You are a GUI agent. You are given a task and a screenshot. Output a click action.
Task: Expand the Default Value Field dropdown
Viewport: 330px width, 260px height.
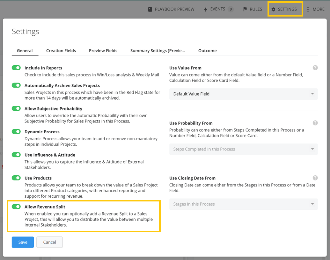pyautogui.click(x=243, y=94)
